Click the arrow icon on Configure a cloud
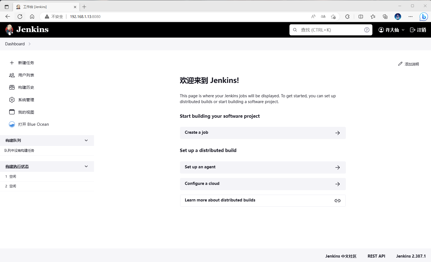Viewport: 431px width, 262px height. click(338, 184)
